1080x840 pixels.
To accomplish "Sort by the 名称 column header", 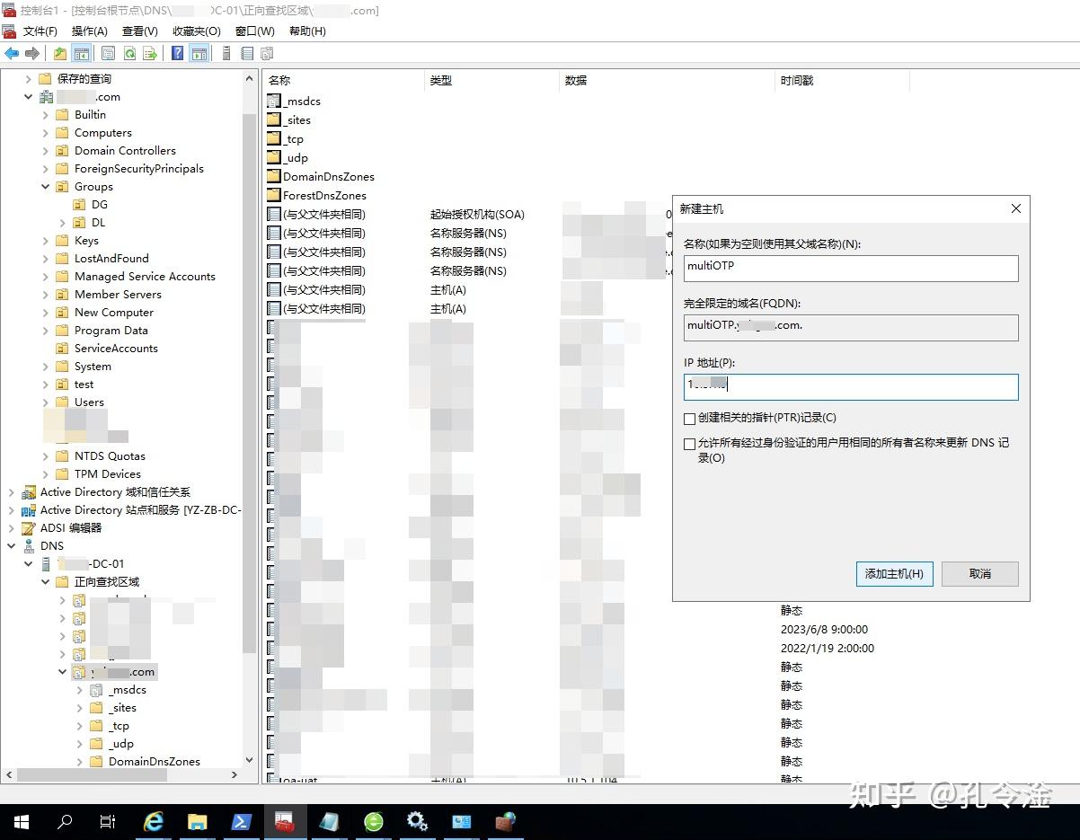I will click(x=343, y=81).
